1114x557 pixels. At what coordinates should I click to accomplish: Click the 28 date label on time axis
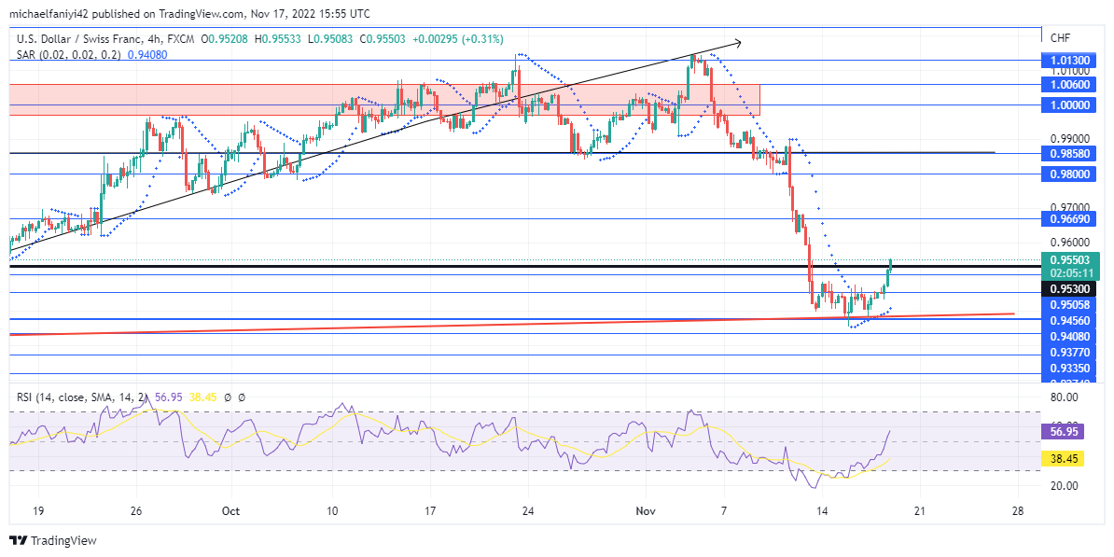1018,511
